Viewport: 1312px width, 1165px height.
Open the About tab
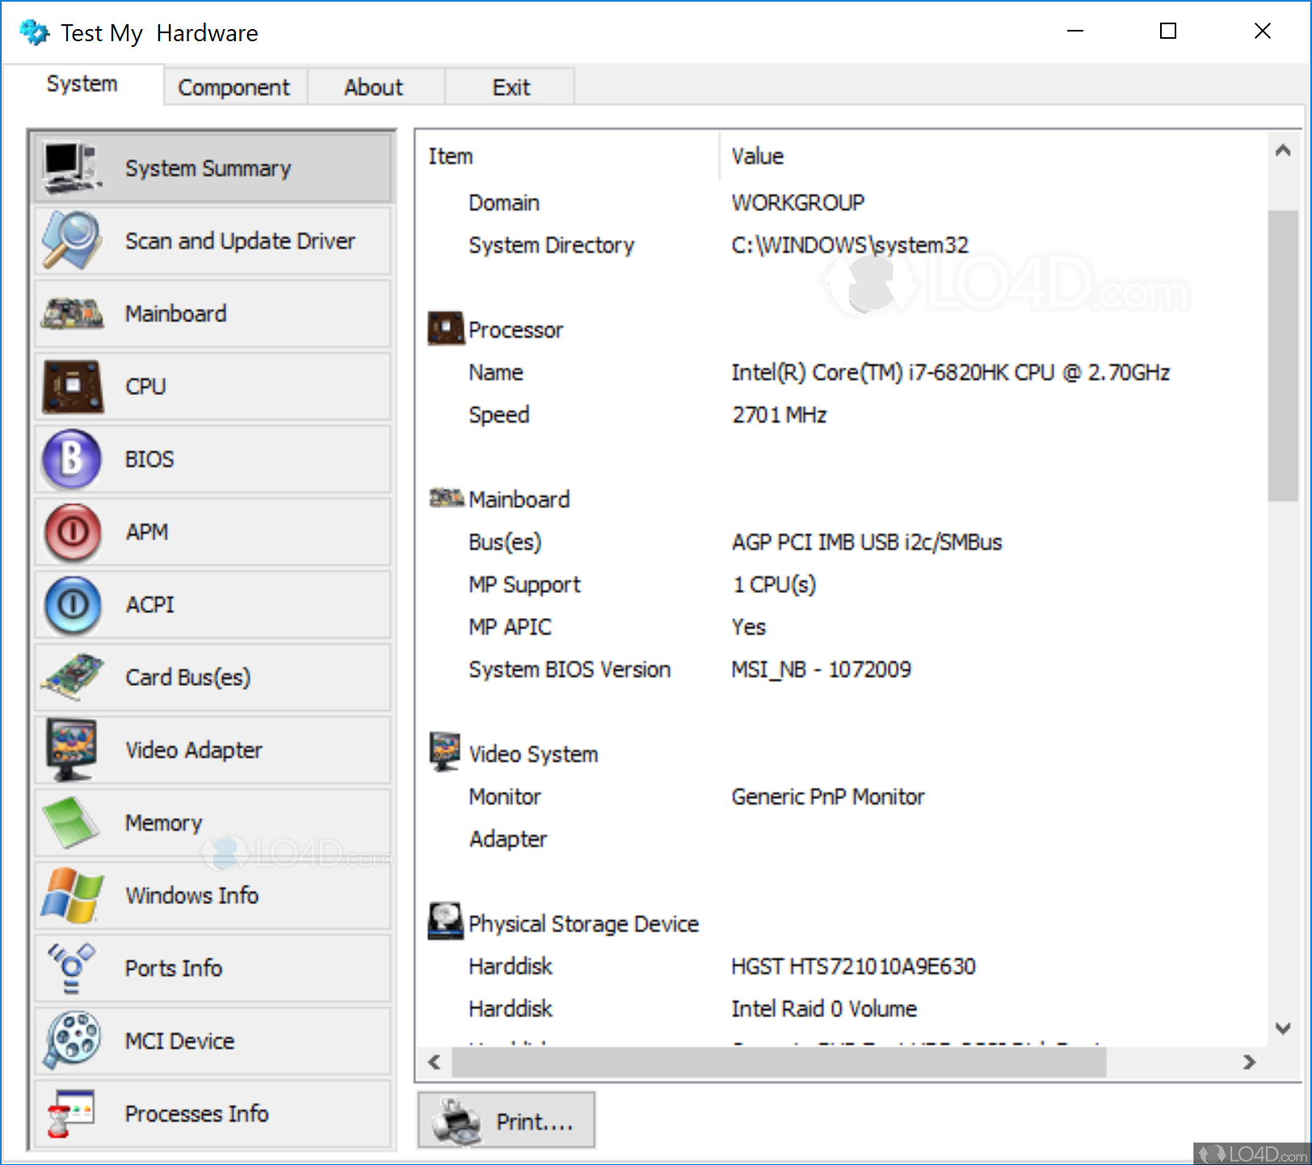pos(373,87)
